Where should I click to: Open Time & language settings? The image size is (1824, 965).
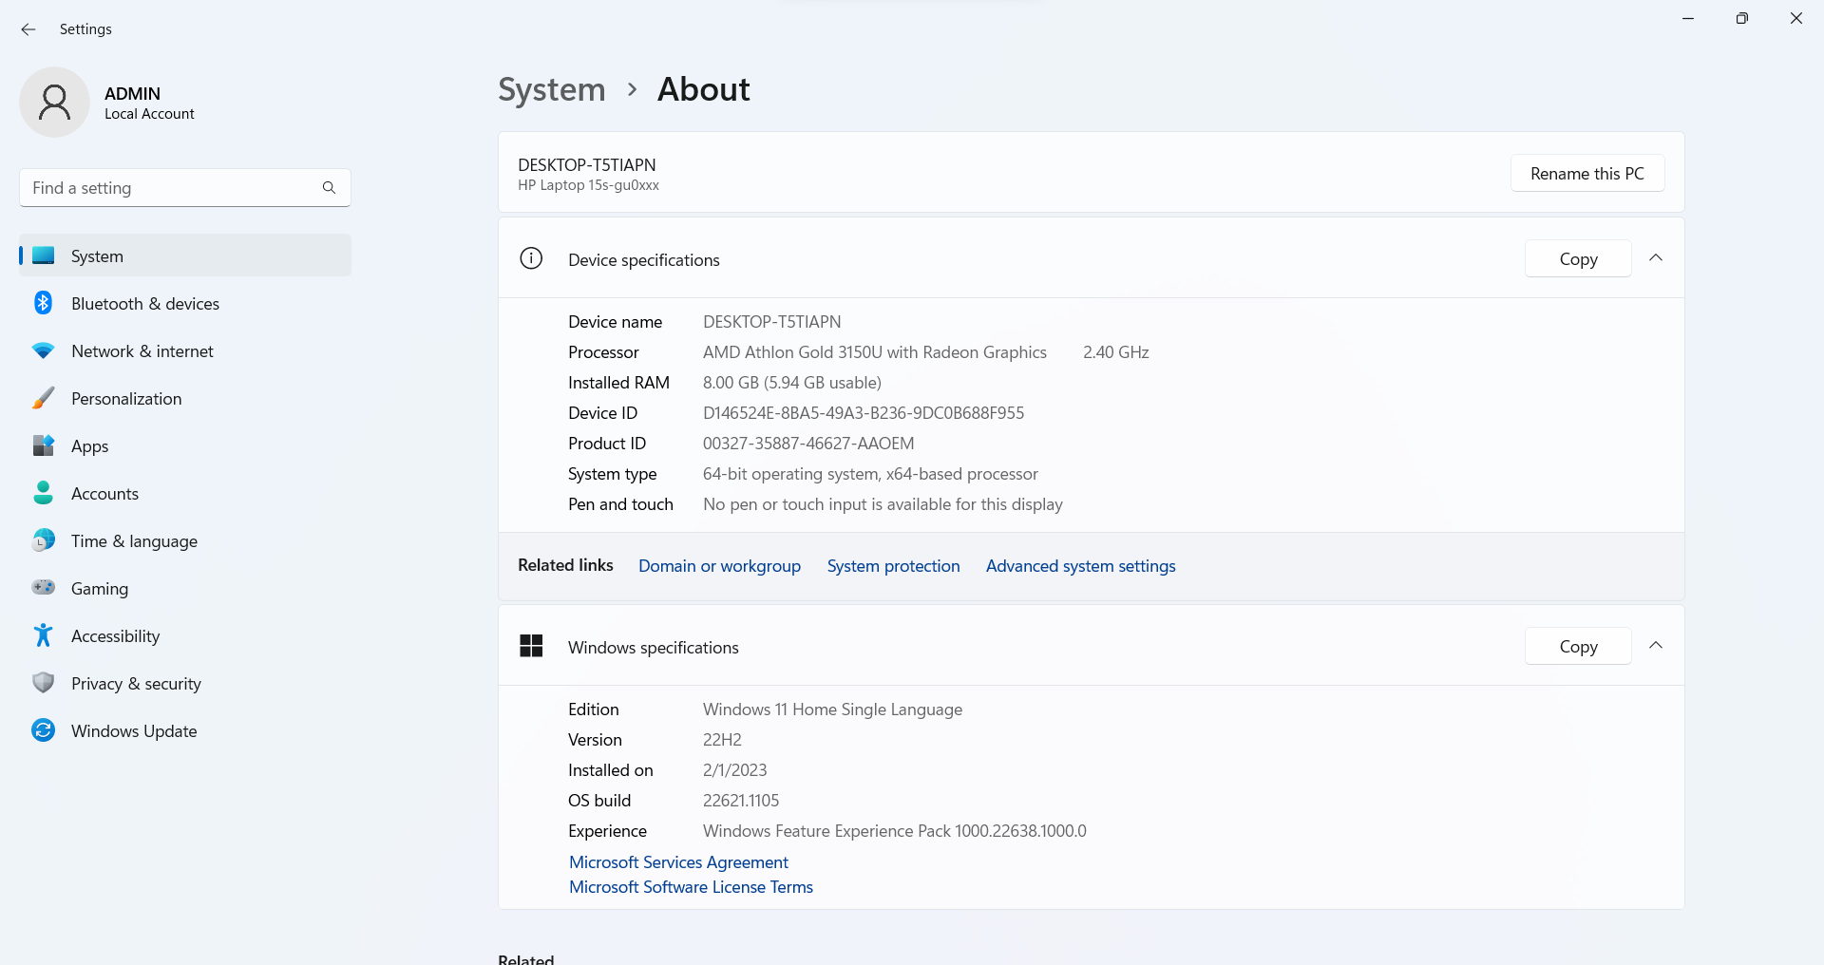click(134, 540)
